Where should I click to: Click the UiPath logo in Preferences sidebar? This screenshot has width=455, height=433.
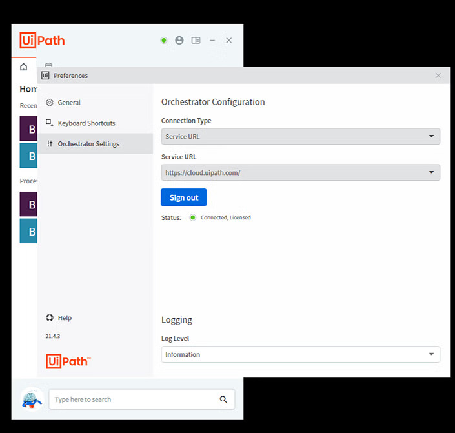click(68, 361)
